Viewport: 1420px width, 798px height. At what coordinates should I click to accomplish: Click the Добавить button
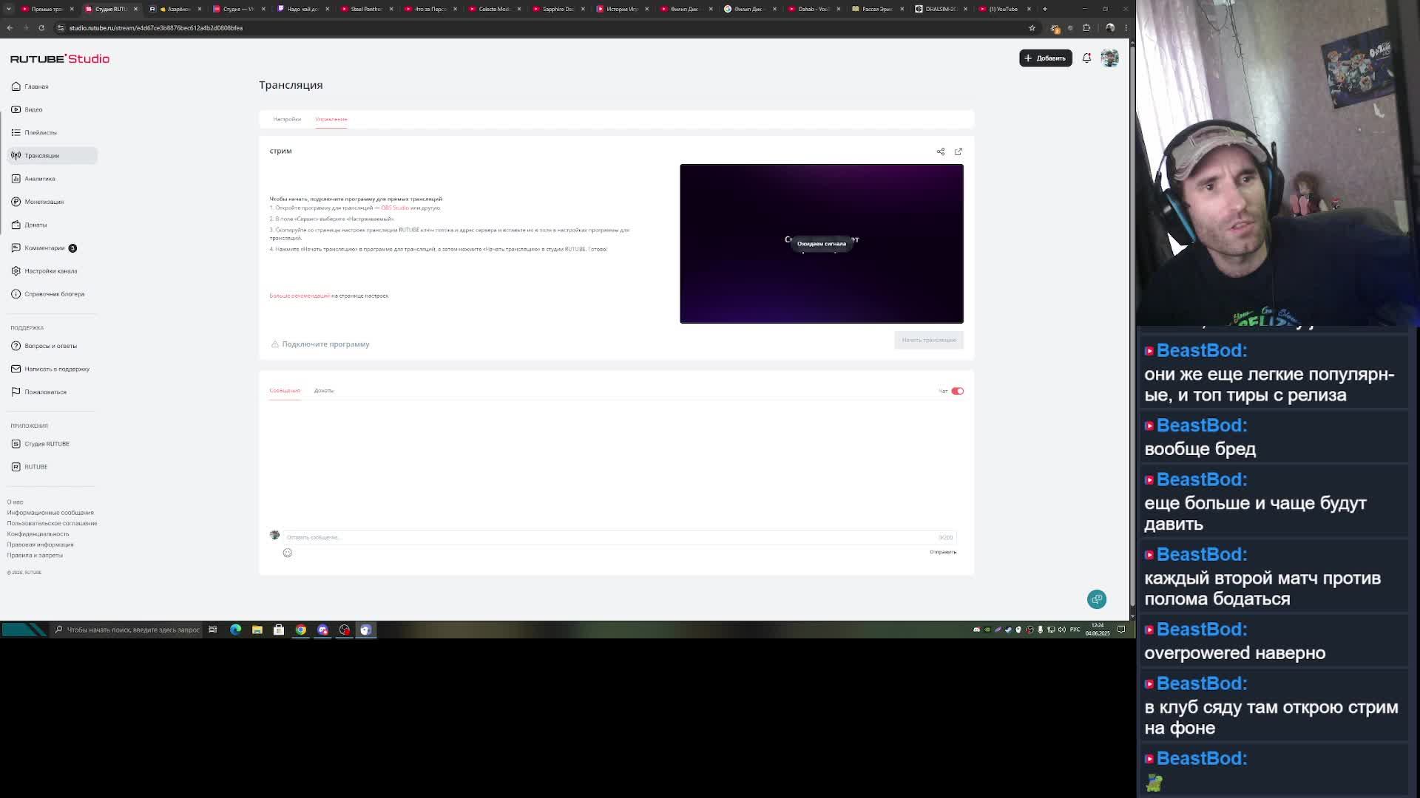(1045, 58)
